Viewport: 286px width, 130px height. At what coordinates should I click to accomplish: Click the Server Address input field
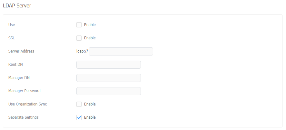point(121,52)
